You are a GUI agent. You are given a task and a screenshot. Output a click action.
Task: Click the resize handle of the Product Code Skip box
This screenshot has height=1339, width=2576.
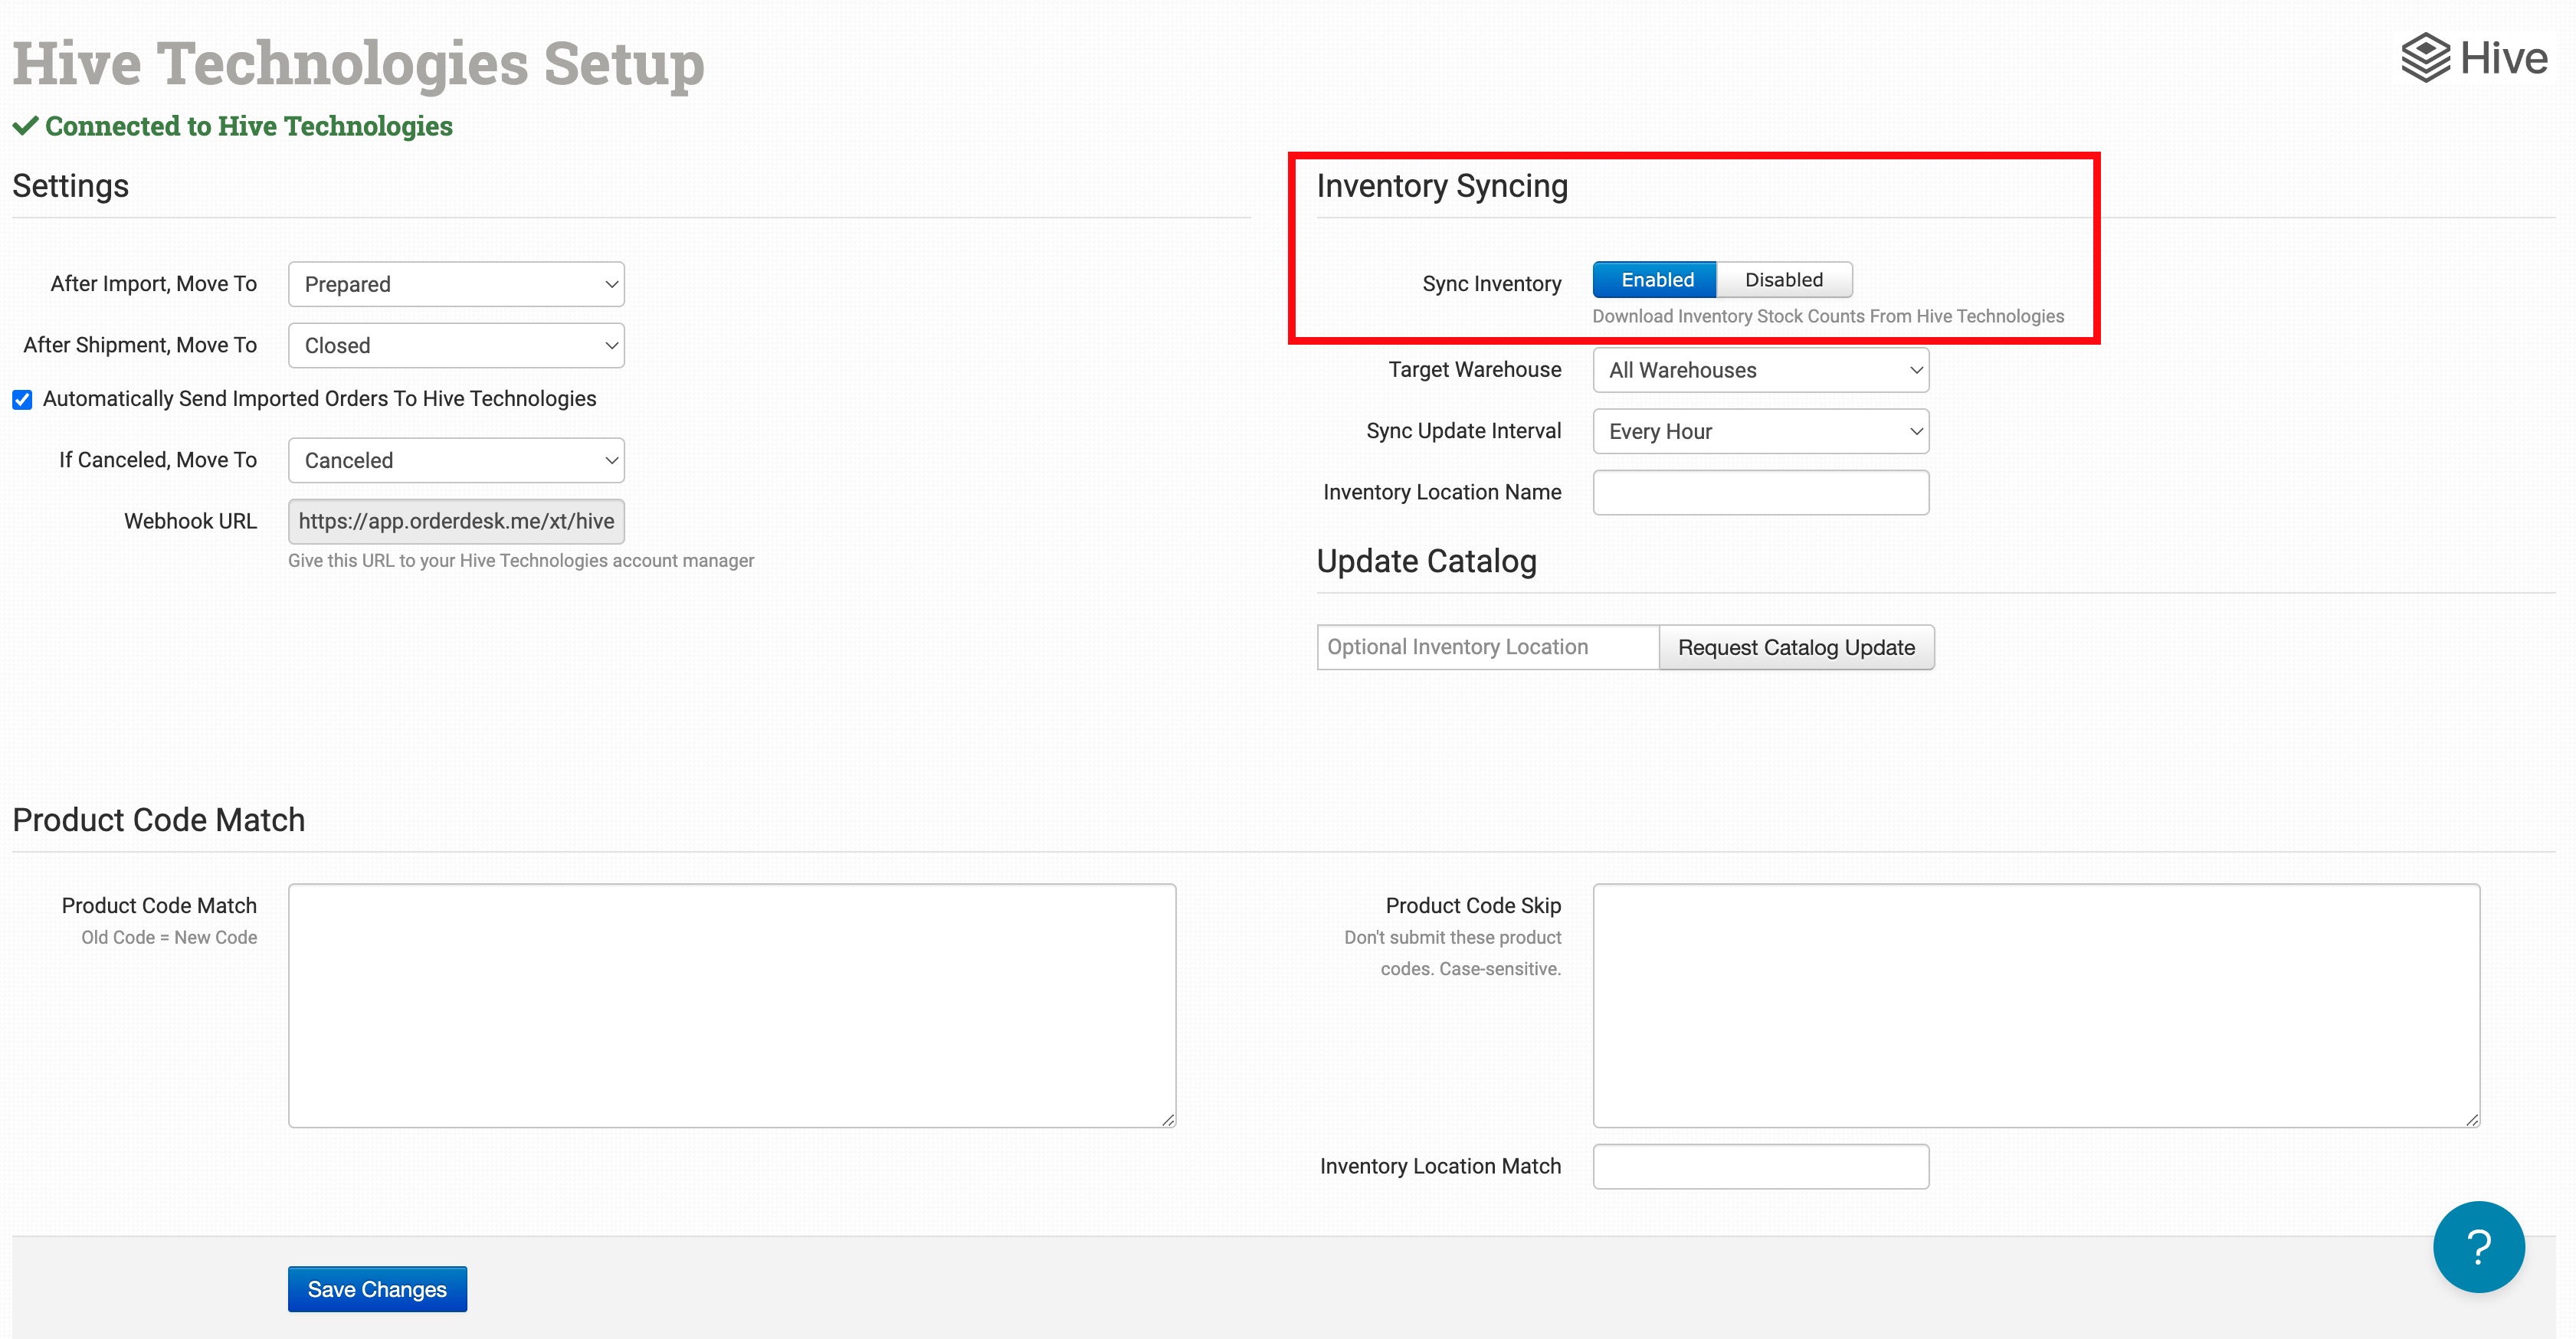click(2472, 1120)
